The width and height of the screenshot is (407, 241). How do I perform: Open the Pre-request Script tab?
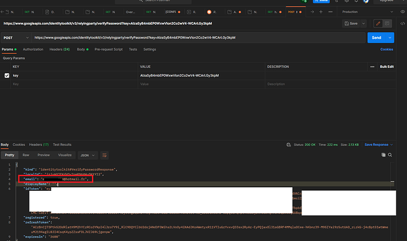click(x=109, y=50)
